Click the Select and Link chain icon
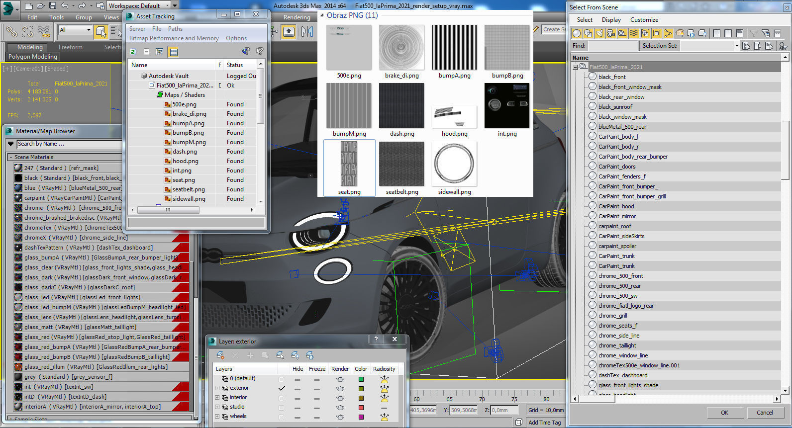 [11, 31]
